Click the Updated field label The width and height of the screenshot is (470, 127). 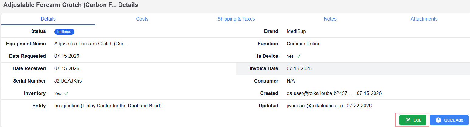(x=268, y=106)
